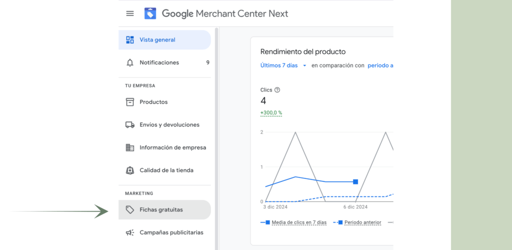
Task: Open Envíos y devoluciones section
Action: pos(164,124)
